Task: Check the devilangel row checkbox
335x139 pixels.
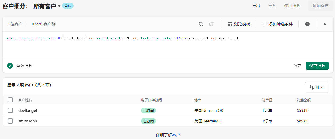Action: point(10,110)
